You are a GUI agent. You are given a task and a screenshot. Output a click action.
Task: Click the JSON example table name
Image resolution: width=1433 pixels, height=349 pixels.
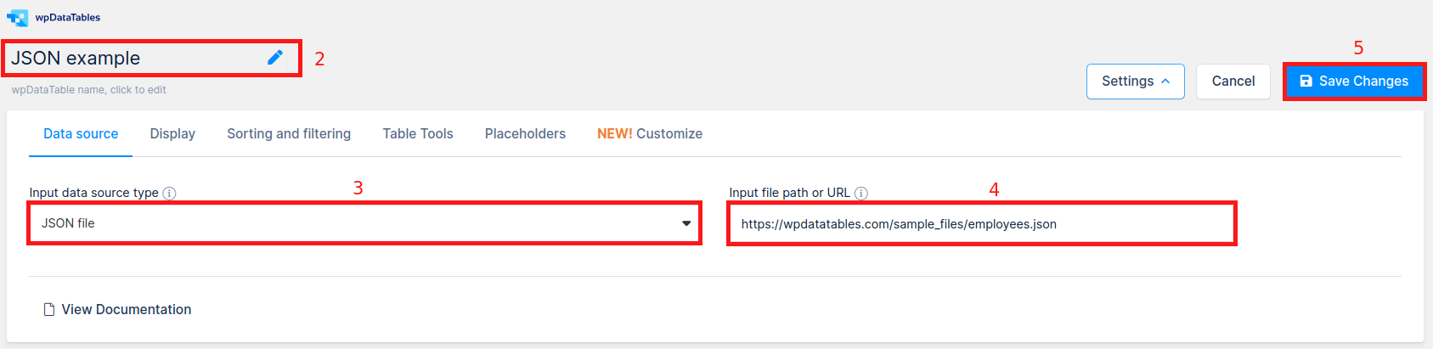[x=76, y=59]
